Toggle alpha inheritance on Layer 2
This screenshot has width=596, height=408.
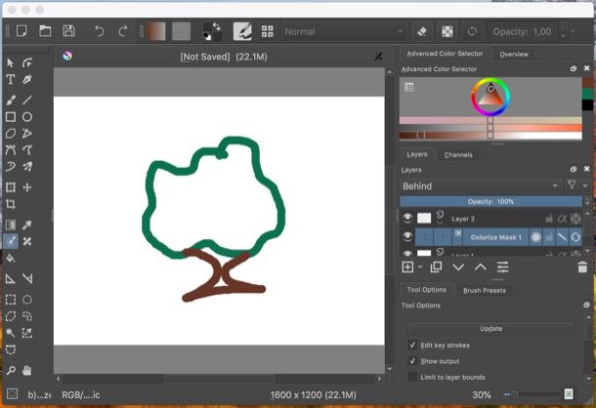coord(562,219)
